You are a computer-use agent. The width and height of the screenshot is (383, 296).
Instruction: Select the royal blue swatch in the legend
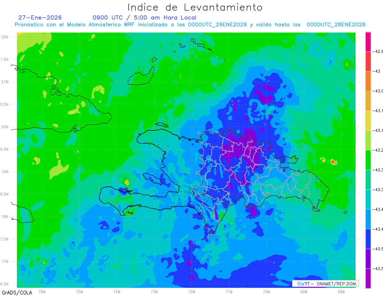point(368,239)
